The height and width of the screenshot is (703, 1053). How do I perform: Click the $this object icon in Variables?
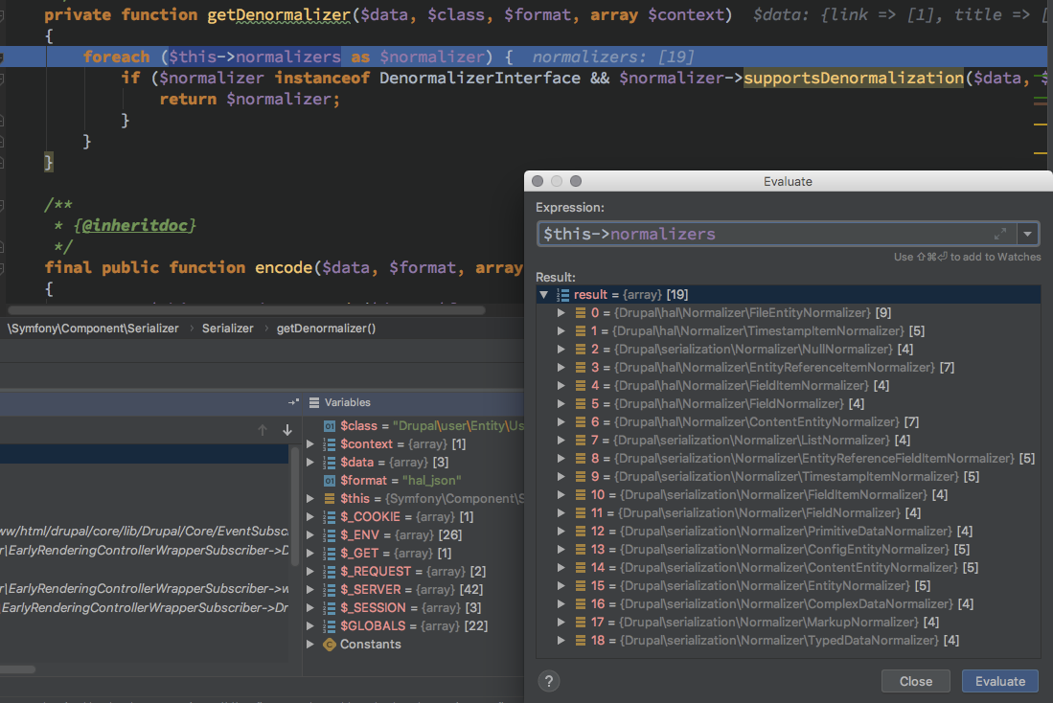click(x=330, y=499)
